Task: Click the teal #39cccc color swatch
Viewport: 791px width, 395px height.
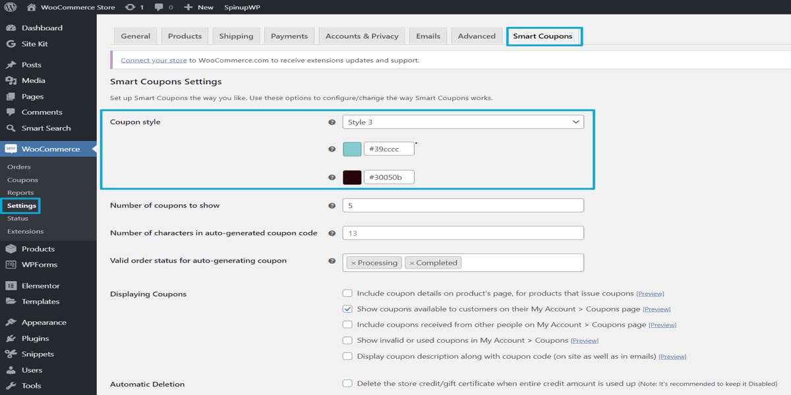Action: point(352,149)
